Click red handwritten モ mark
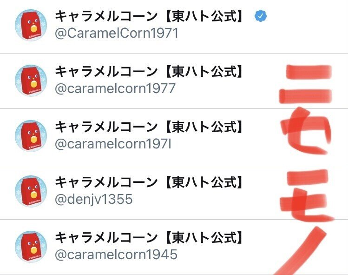 click(x=307, y=195)
